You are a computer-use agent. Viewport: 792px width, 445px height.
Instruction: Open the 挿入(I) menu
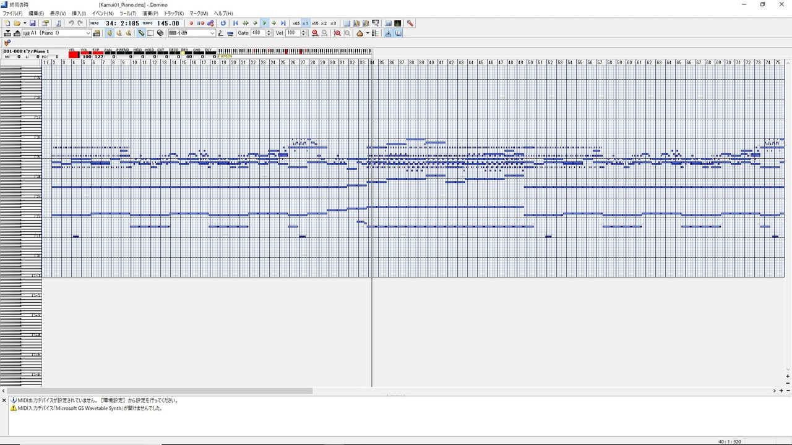(x=79, y=13)
